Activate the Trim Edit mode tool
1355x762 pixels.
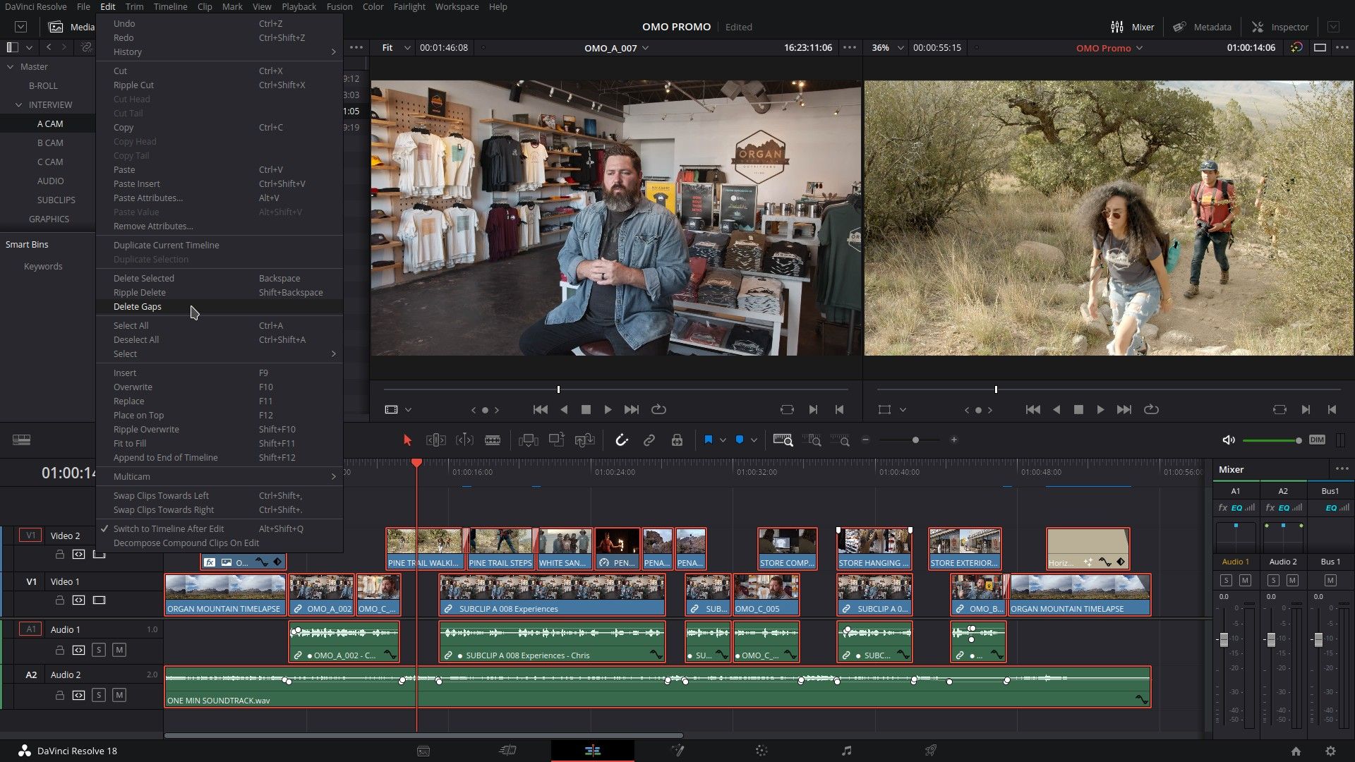[x=435, y=440]
